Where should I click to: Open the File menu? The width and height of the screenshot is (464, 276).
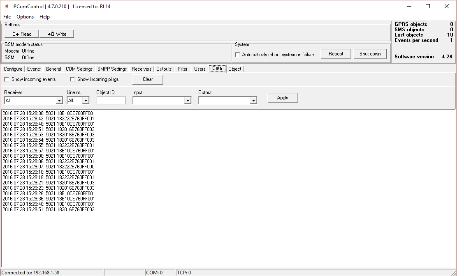click(7, 17)
